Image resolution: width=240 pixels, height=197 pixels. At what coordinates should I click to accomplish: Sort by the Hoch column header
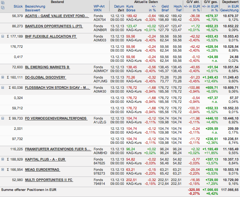pos(177,6)
